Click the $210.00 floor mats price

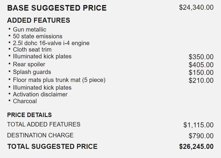tap(201, 80)
